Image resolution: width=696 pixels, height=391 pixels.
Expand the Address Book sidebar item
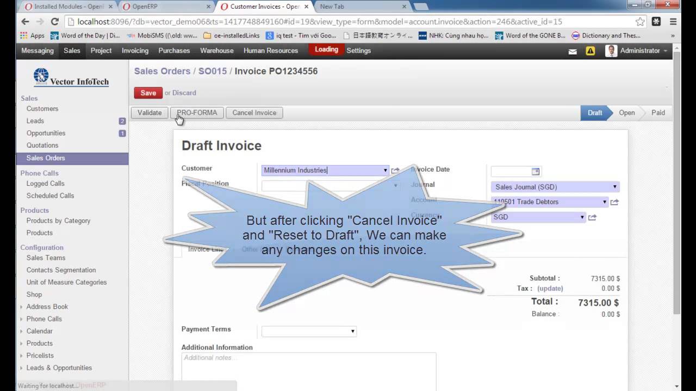(x=47, y=307)
